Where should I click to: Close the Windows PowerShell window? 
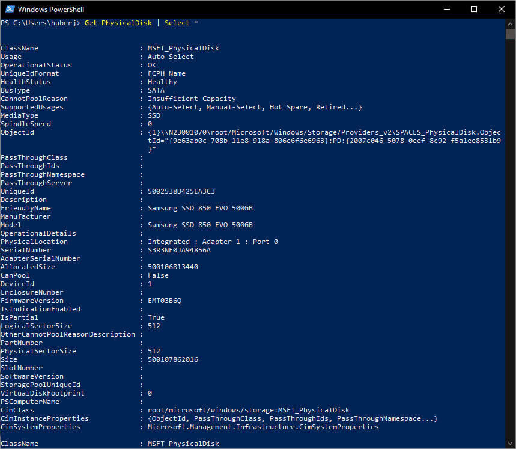(501, 9)
